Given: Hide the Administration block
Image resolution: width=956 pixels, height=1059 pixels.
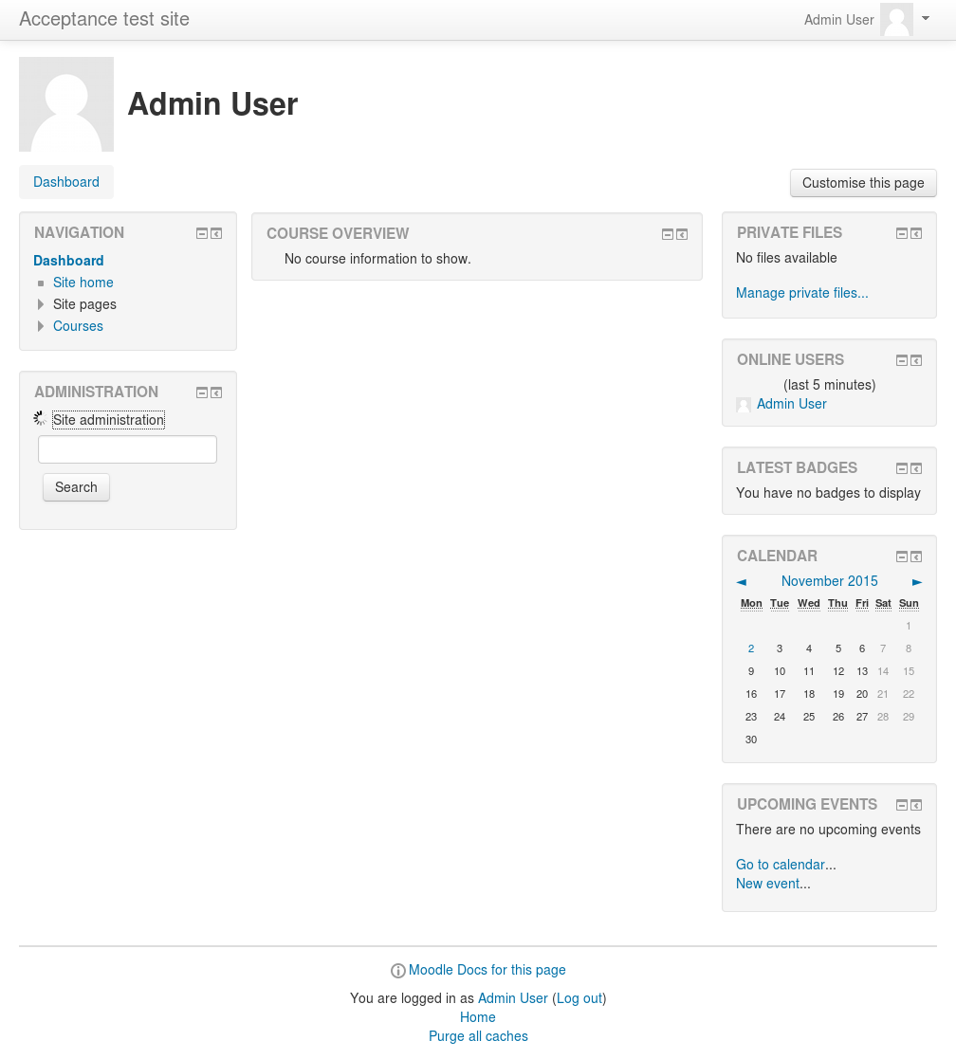Looking at the screenshot, I should pos(201,393).
